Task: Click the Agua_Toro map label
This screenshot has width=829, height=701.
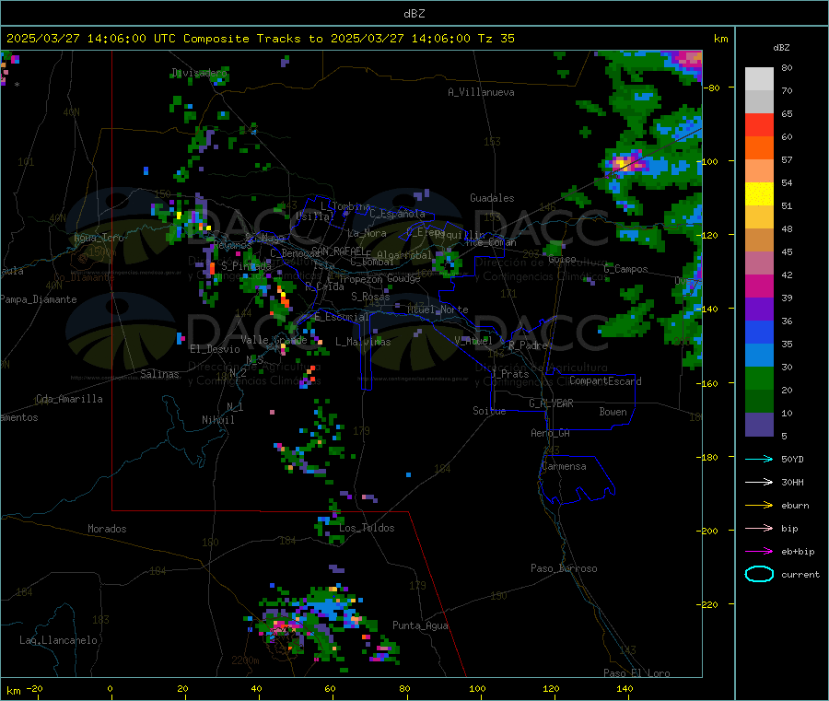Action: 99,239
